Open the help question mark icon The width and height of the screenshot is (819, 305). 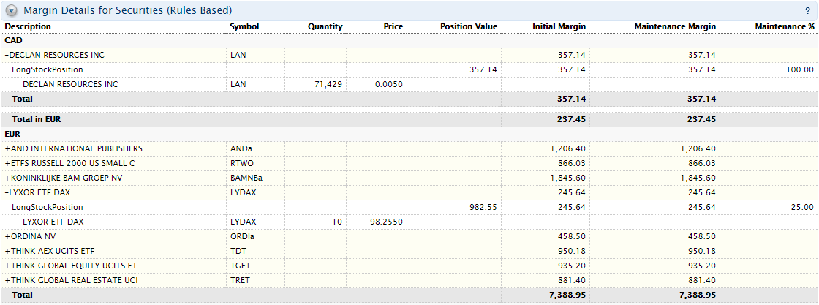click(807, 10)
